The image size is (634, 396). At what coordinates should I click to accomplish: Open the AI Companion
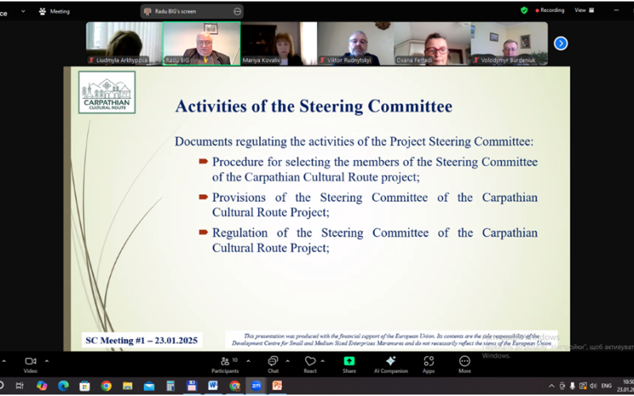(x=390, y=362)
